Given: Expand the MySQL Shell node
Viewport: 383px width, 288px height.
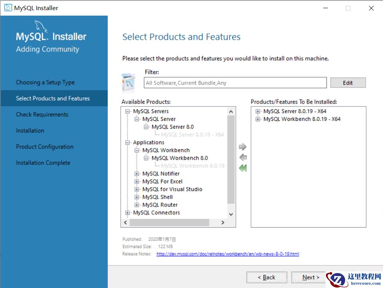Looking at the screenshot, I should click(137, 197).
